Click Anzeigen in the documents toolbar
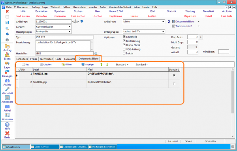237x151 pixels. pyautogui.click(x=88, y=65)
